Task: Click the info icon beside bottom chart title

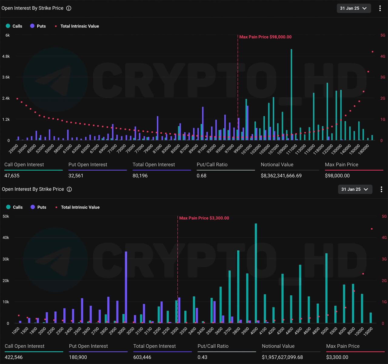Action: point(69,189)
